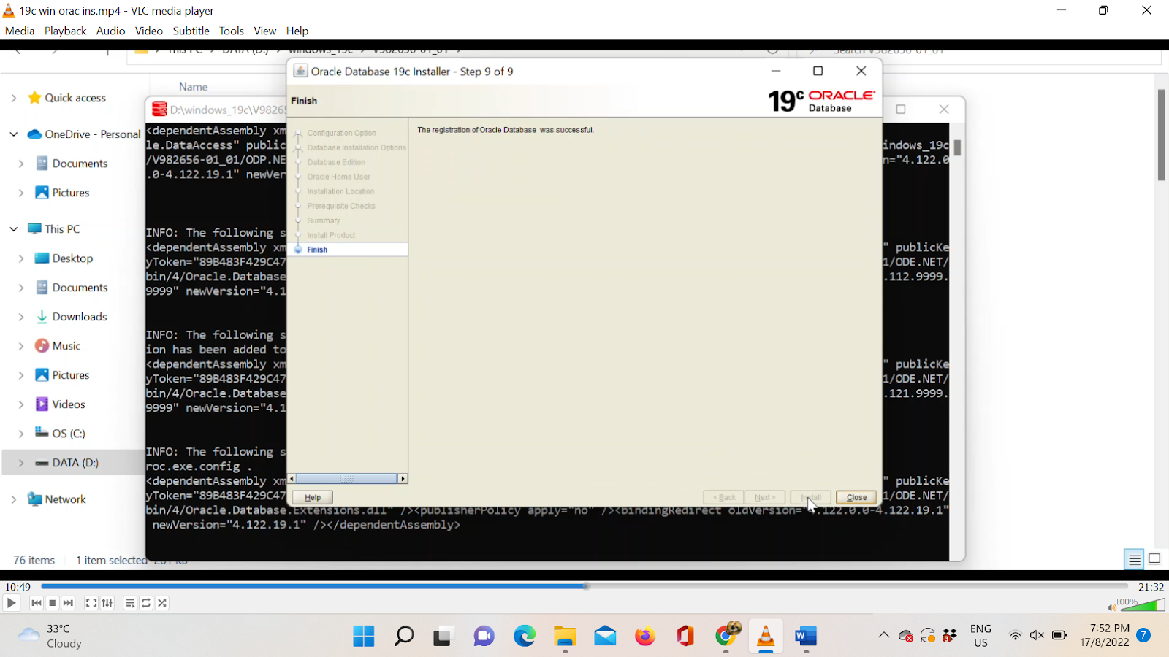Expand the Desktop folder node

[21, 258]
